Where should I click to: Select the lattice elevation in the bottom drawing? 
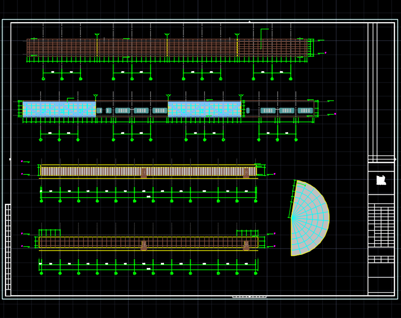point(148,242)
